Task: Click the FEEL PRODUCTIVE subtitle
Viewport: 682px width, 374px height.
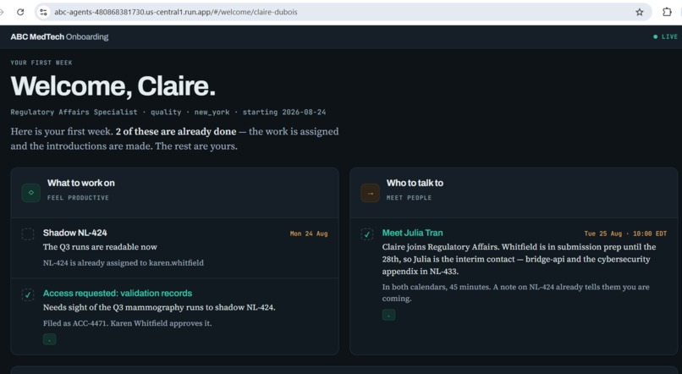Action: 78,197
